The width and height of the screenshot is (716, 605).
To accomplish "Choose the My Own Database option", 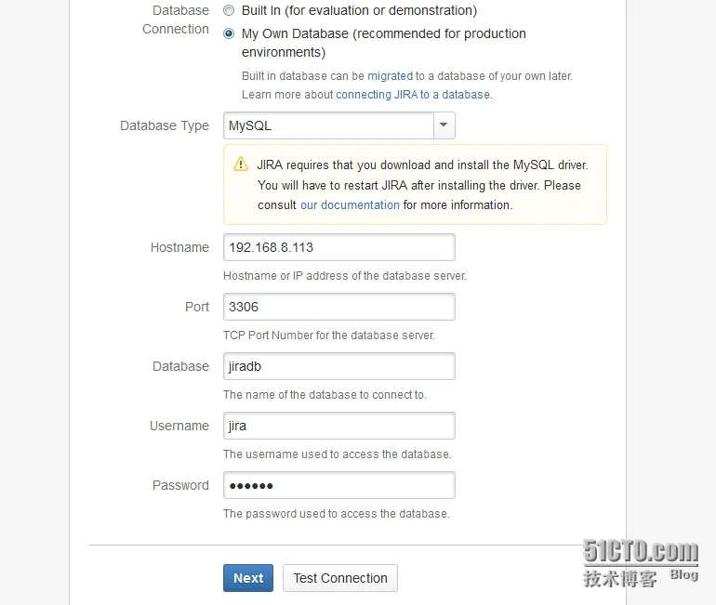I will (x=229, y=33).
